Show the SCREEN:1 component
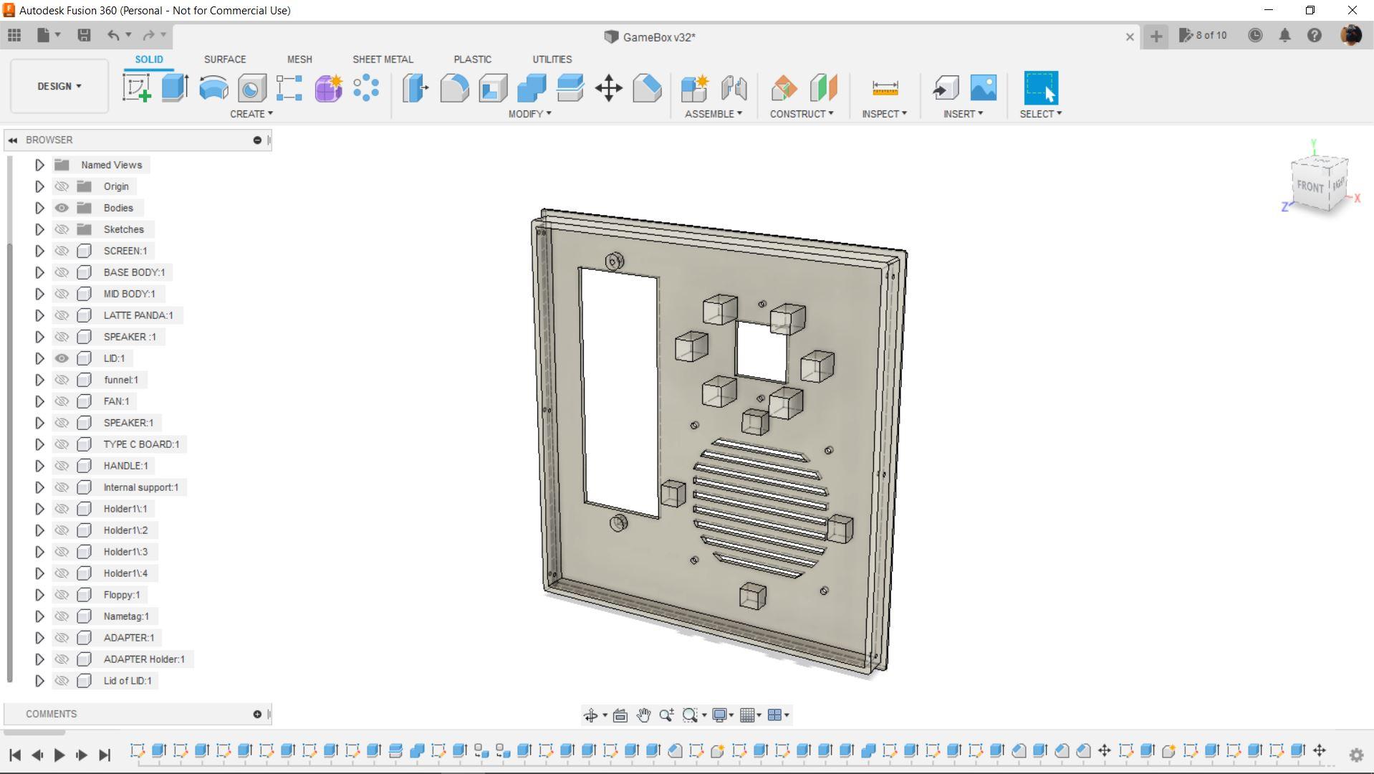The width and height of the screenshot is (1374, 774). (x=62, y=251)
